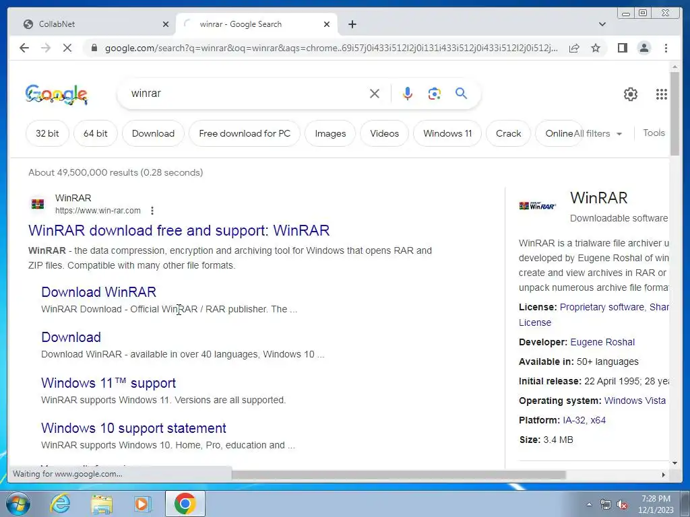690x517 pixels.
Task: Apply the Windows 11 filter chip
Action: pos(447,133)
